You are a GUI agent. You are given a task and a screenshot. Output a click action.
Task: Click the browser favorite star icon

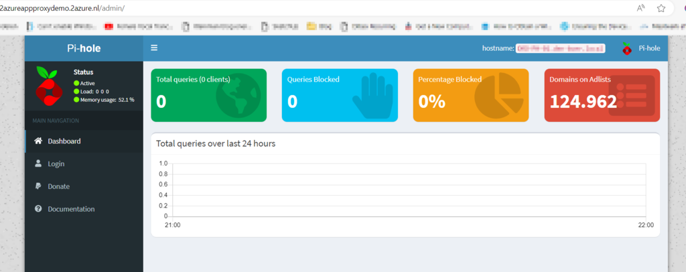(x=661, y=8)
